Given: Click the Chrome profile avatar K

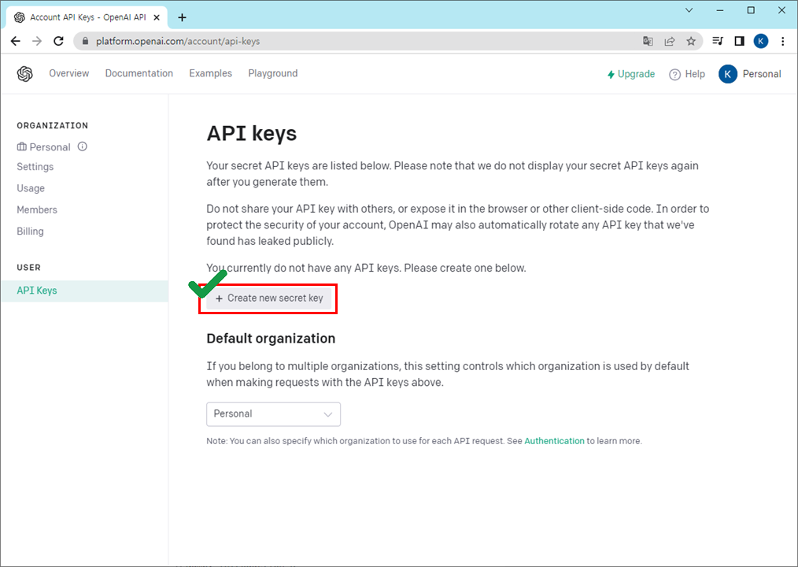Looking at the screenshot, I should (x=761, y=41).
